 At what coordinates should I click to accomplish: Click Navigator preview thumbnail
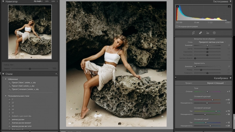30,32
